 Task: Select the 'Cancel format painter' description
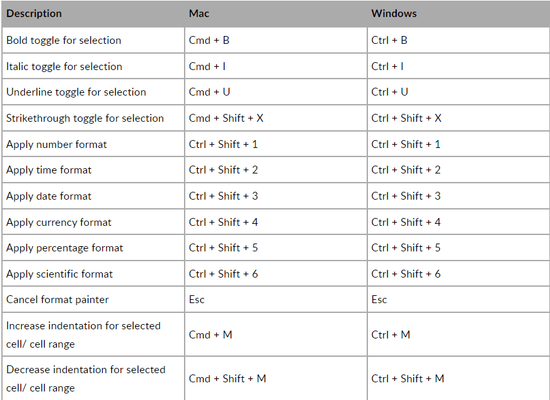tap(58, 300)
